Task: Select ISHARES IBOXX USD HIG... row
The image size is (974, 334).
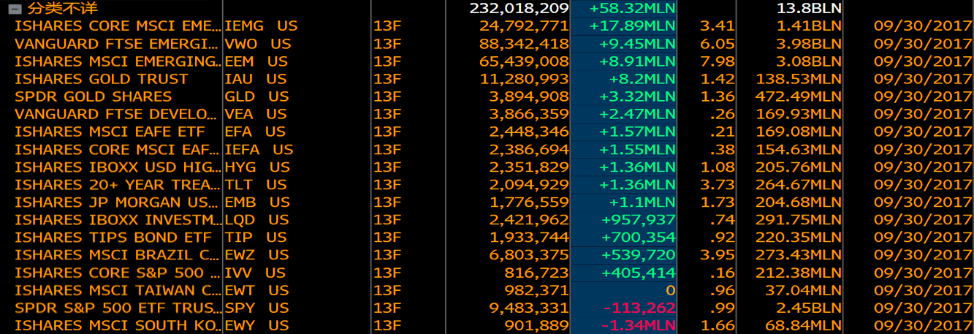Action: click(487, 167)
